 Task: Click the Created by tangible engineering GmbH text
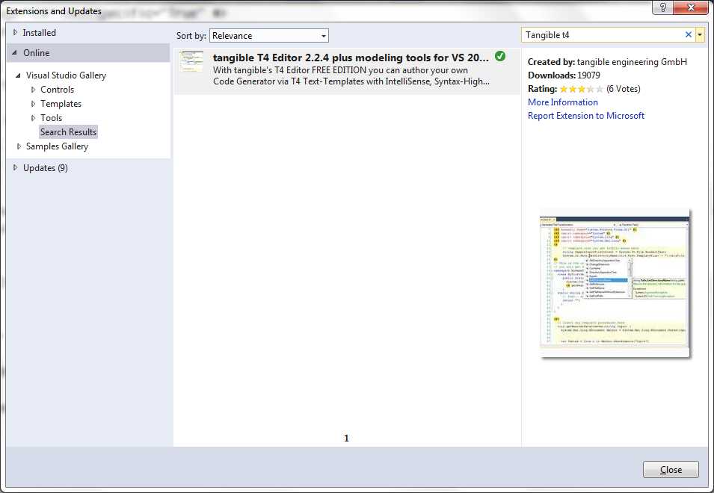(607, 62)
